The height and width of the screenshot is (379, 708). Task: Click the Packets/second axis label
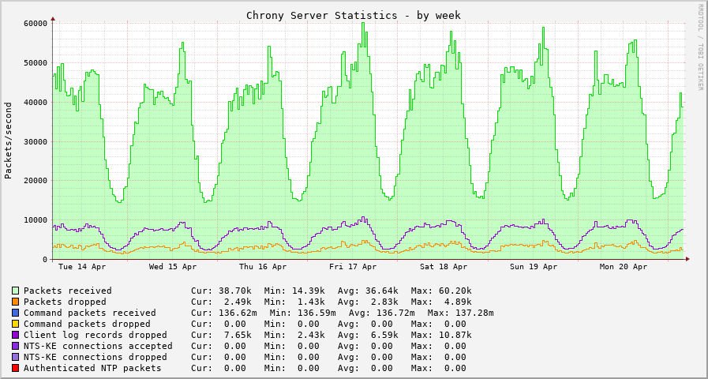[x=8, y=141]
